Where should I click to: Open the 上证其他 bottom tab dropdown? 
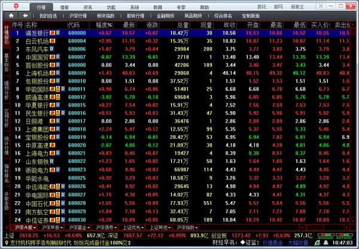coord(169,227)
